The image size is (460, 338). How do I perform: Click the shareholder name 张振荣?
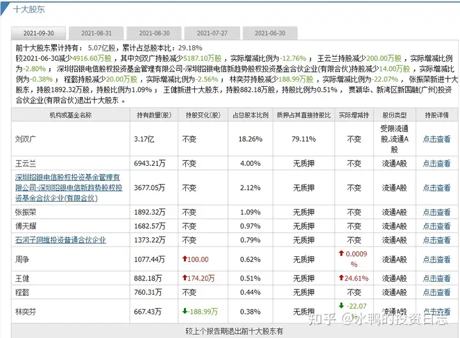(26, 212)
